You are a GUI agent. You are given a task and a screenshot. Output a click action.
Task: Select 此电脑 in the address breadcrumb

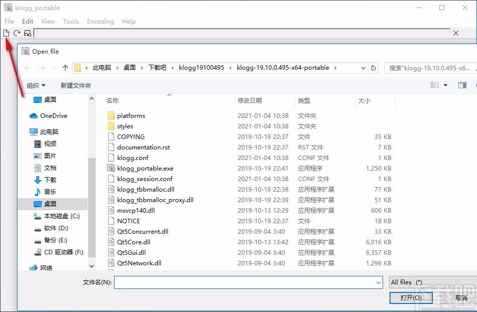102,68
